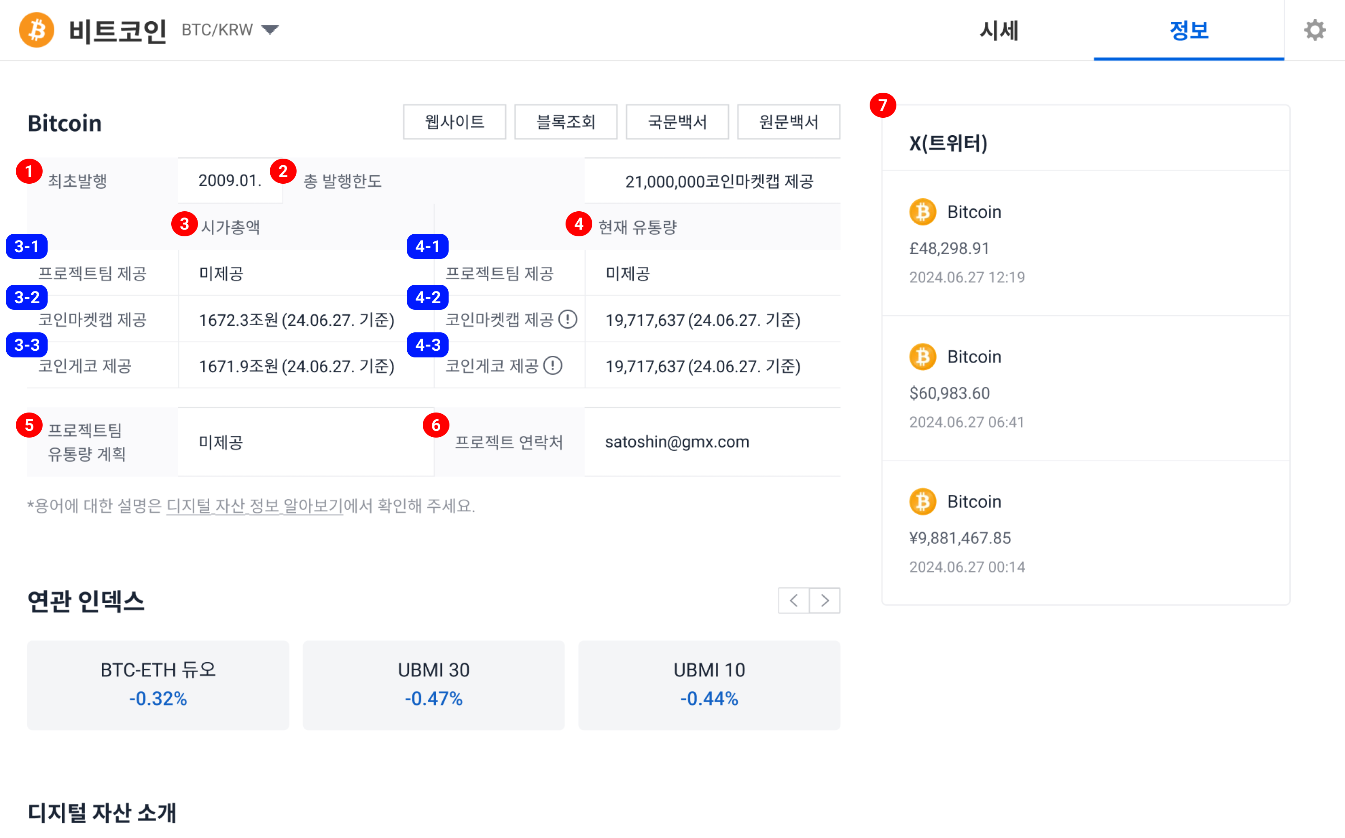The width and height of the screenshot is (1345, 838).
Task: Click the -0.32% change value
Action: coord(158,698)
